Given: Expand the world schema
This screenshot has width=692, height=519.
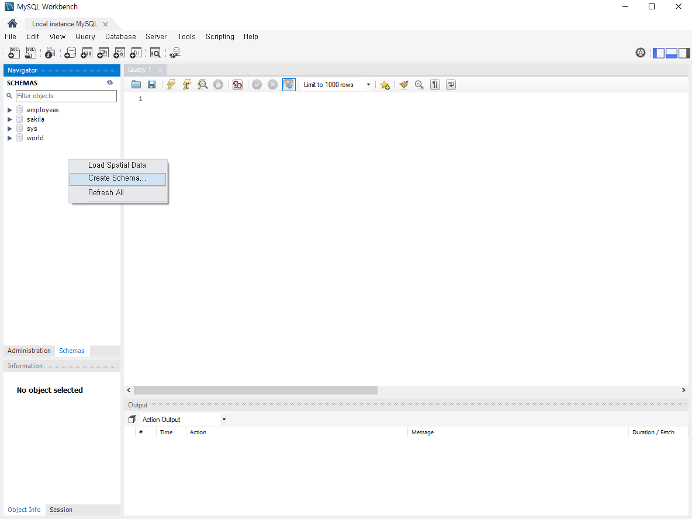Looking at the screenshot, I should click(x=10, y=138).
